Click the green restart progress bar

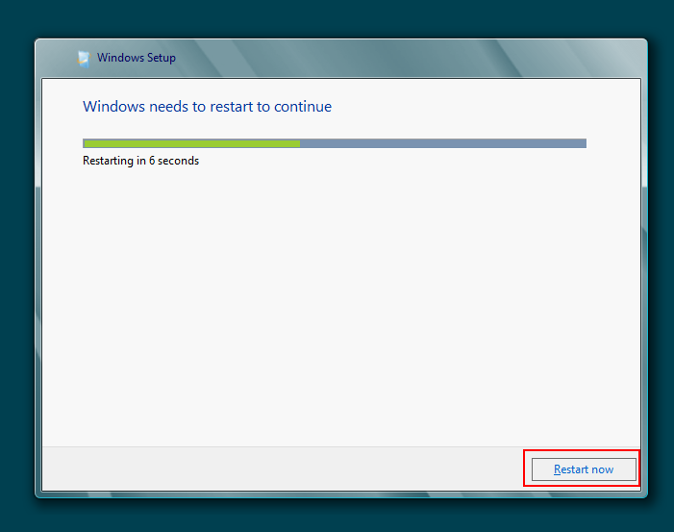pos(335,143)
